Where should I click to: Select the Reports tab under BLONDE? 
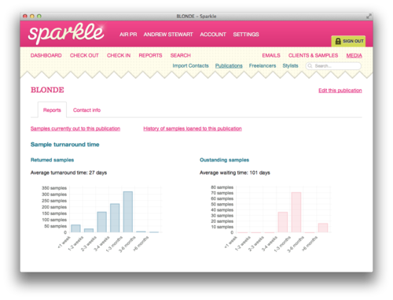[x=52, y=110]
